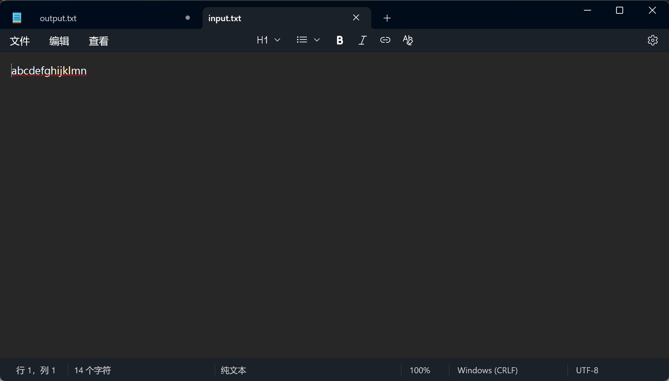669x381 pixels.
Task: Clear text formatting
Action: pos(408,40)
